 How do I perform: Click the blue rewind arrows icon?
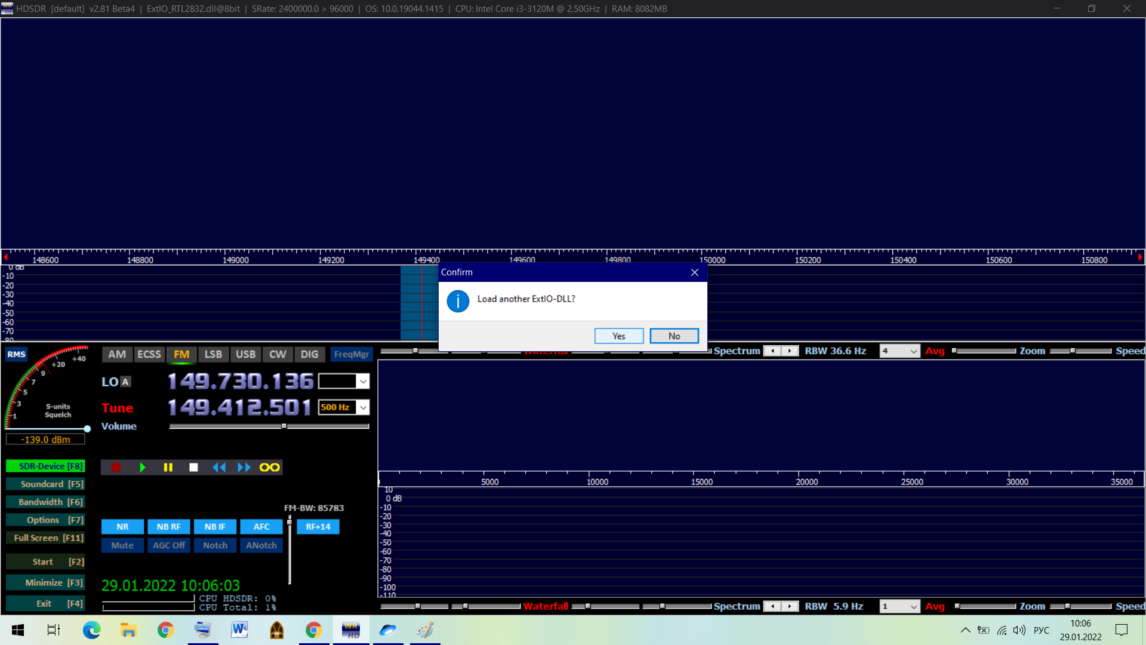219,468
